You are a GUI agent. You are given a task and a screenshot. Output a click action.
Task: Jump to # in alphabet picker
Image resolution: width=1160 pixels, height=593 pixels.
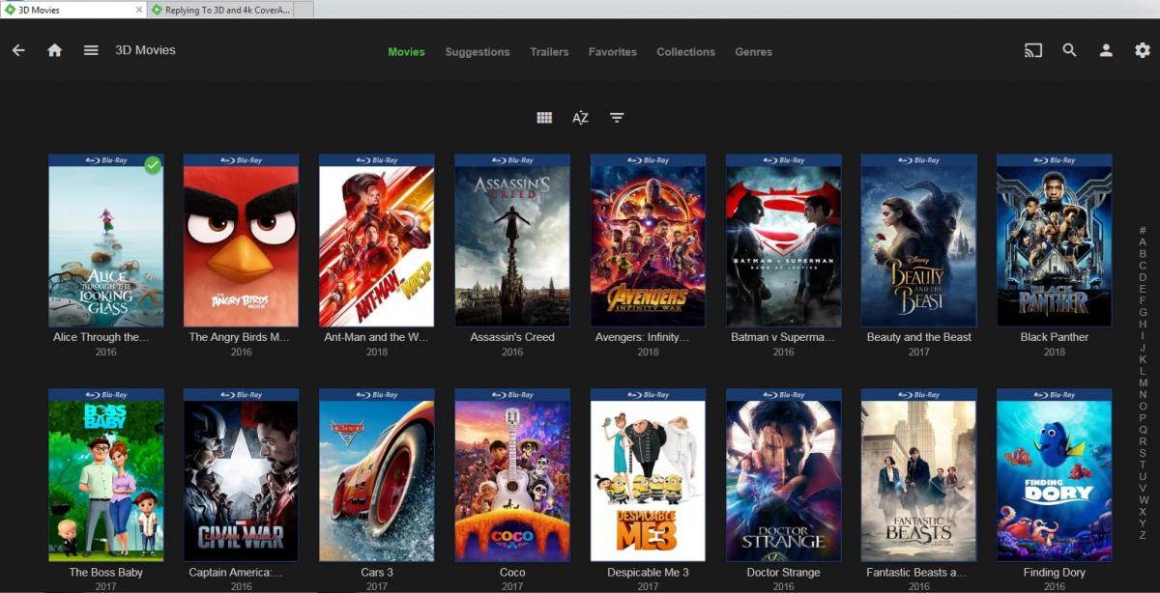[1143, 231]
